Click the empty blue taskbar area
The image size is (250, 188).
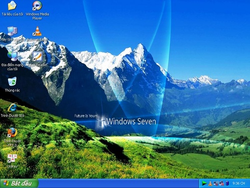(x=118, y=183)
